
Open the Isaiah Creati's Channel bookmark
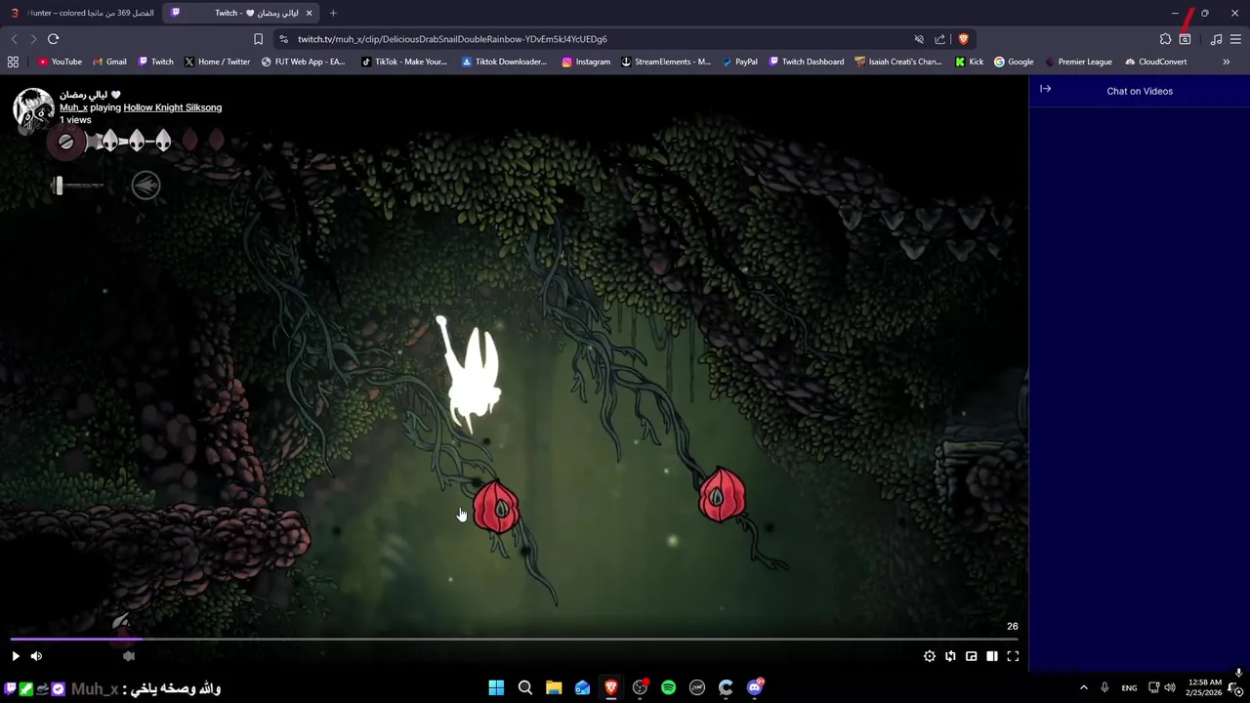tap(897, 62)
